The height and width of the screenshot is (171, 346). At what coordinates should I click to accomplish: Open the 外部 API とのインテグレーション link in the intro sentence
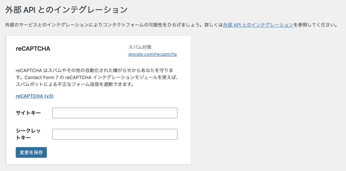click(x=258, y=25)
